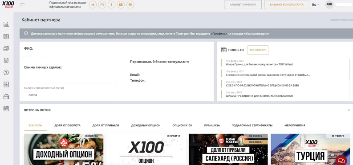Open news about TOP Sellers promo

tap(260, 64)
